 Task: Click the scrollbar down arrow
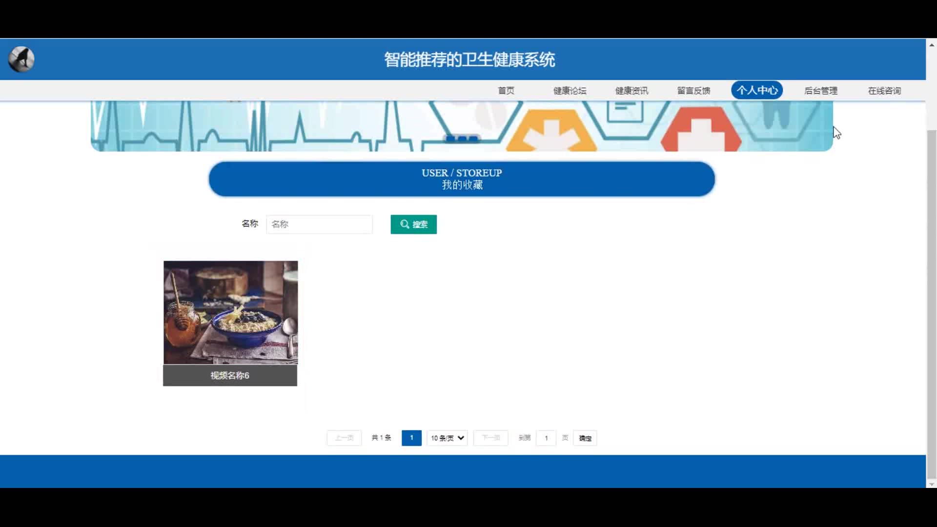(x=931, y=484)
